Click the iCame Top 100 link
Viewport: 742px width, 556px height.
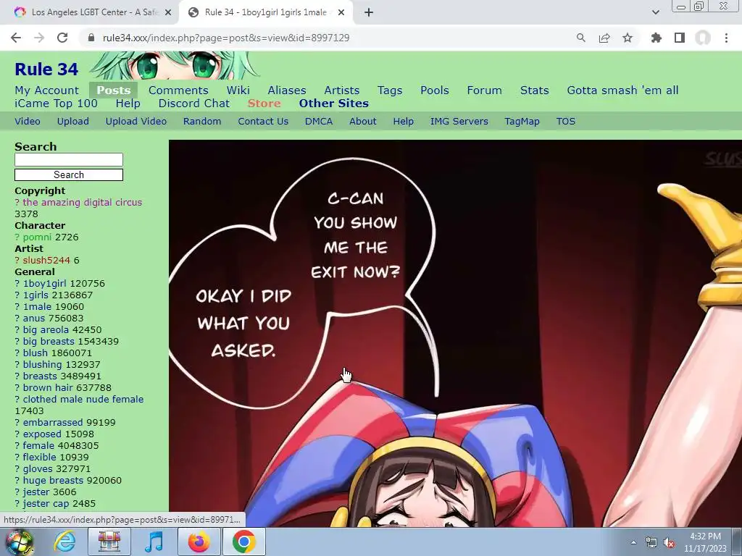(x=57, y=103)
